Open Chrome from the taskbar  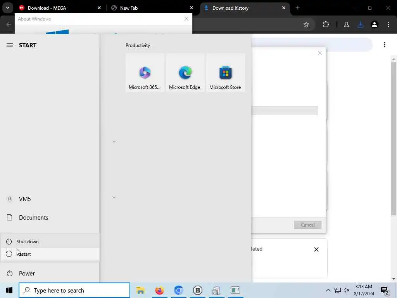pos(178,290)
